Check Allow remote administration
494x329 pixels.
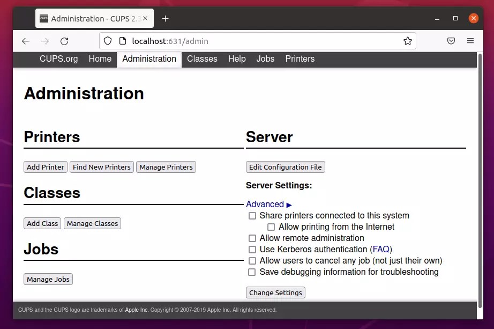pos(252,238)
